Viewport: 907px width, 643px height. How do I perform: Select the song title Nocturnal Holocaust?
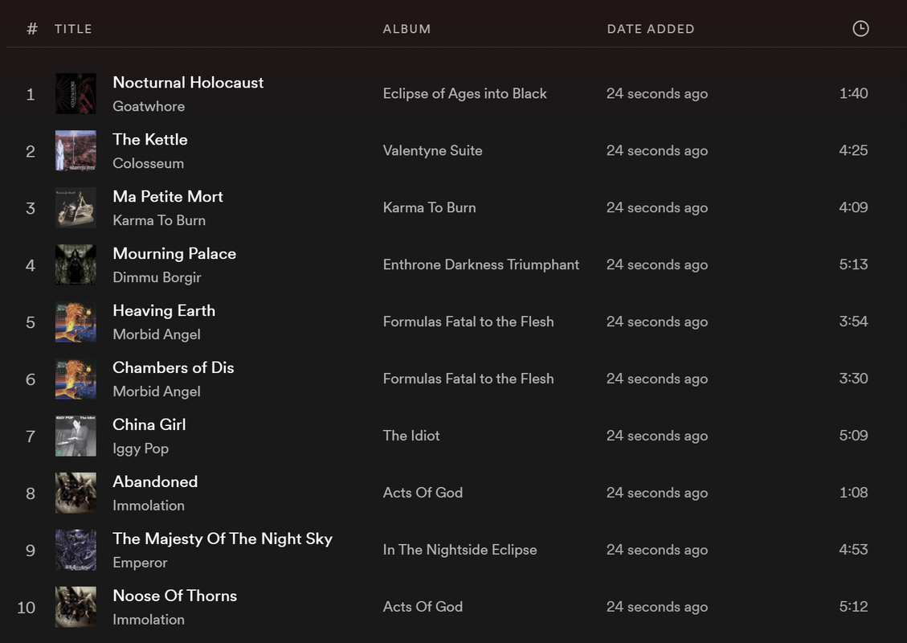click(188, 82)
